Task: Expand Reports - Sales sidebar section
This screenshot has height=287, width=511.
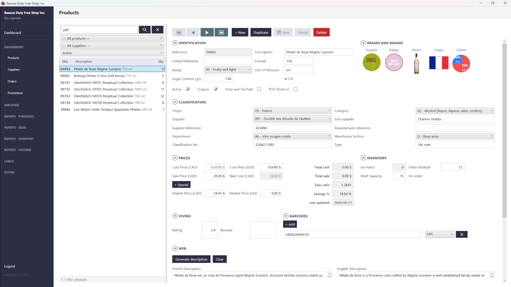Action: (x=15, y=128)
